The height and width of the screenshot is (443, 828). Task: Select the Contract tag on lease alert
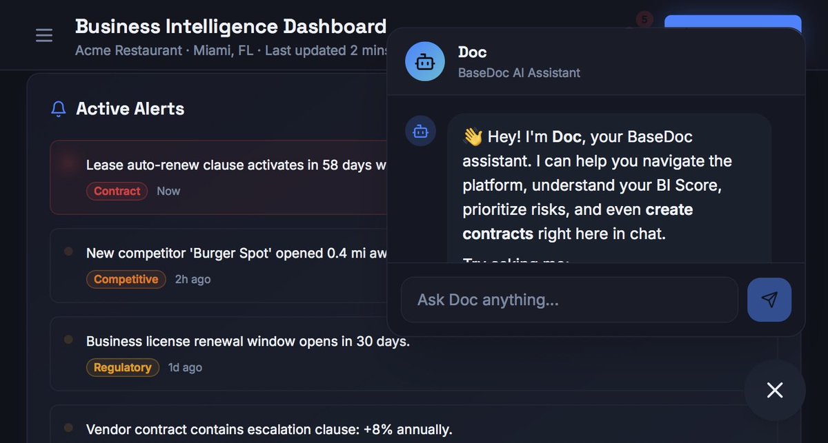[117, 191]
